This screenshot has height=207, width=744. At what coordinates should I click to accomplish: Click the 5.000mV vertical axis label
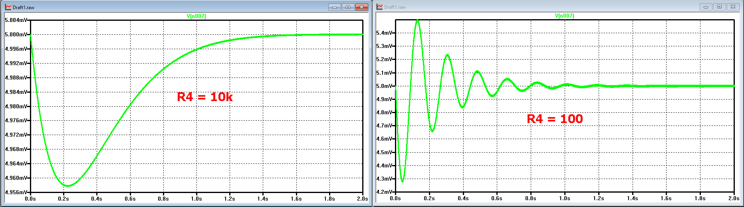tap(16, 34)
